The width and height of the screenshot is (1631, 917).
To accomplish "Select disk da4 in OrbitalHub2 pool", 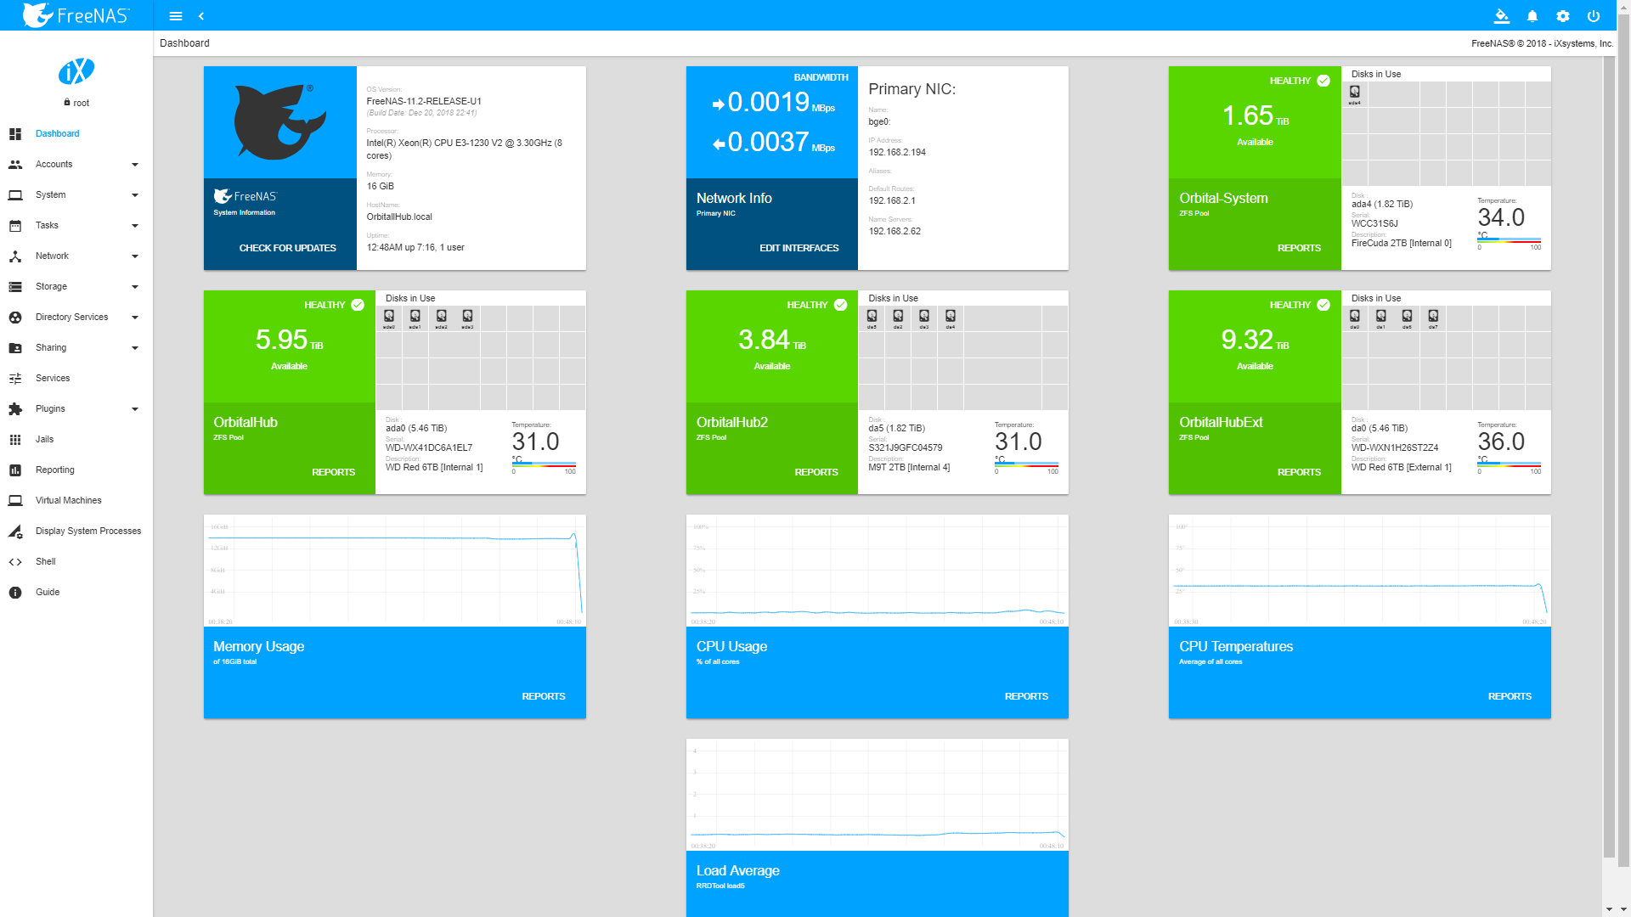I will [x=951, y=318].
